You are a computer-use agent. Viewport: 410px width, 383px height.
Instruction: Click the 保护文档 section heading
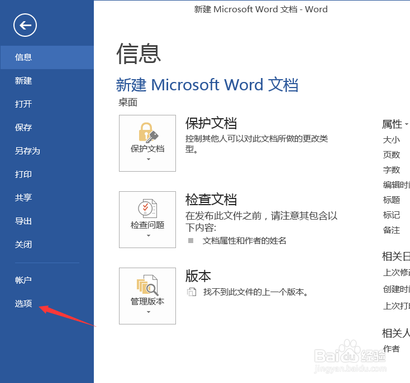(211, 123)
